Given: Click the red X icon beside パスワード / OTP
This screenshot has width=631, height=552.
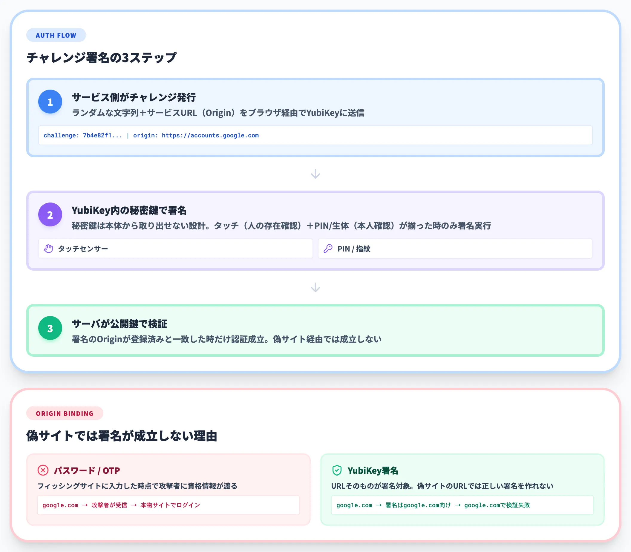Looking at the screenshot, I should 43,470.
